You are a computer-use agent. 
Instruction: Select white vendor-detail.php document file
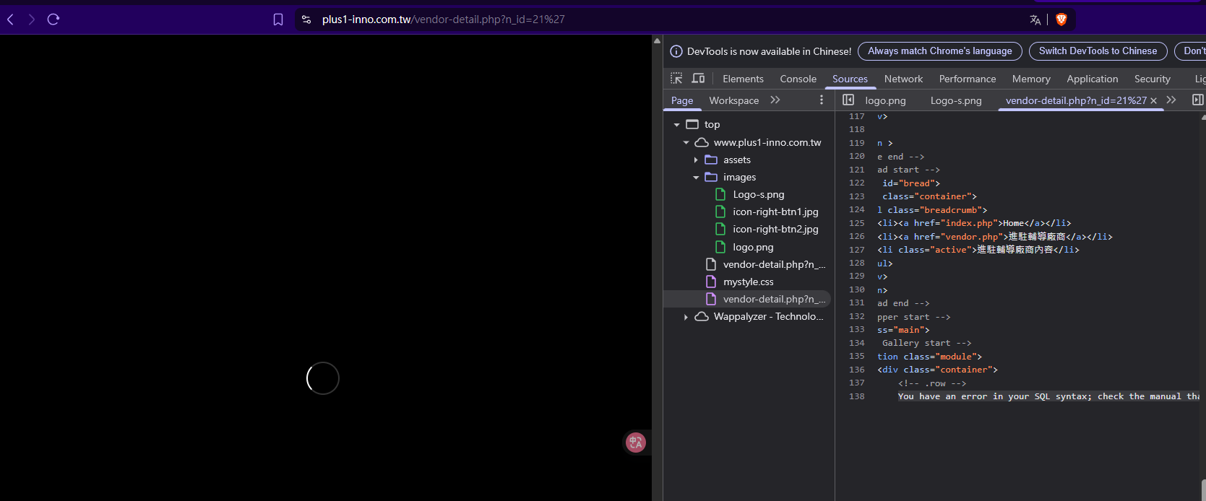point(773,265)
